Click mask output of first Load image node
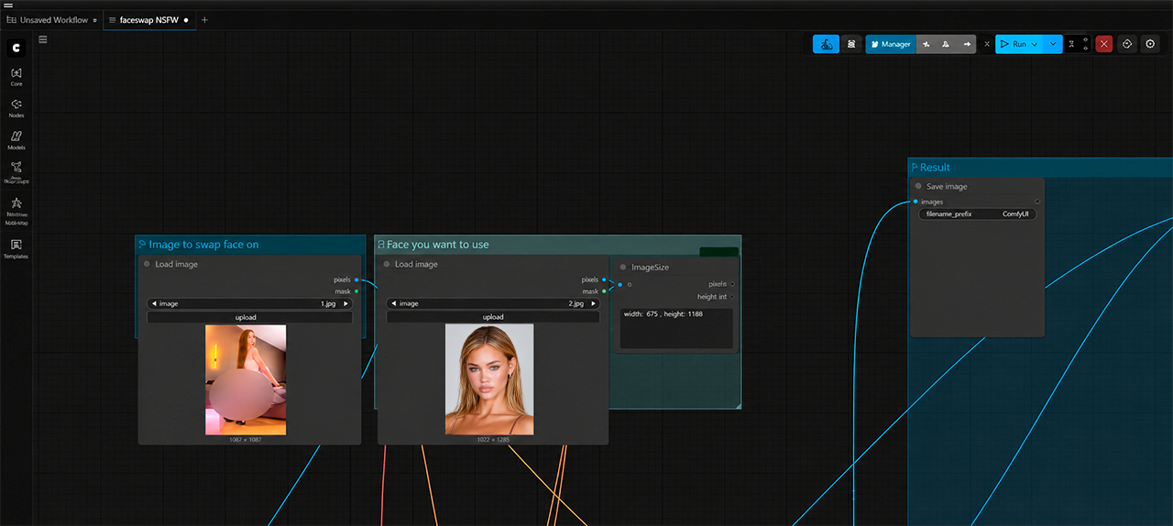 coord(357,291)
